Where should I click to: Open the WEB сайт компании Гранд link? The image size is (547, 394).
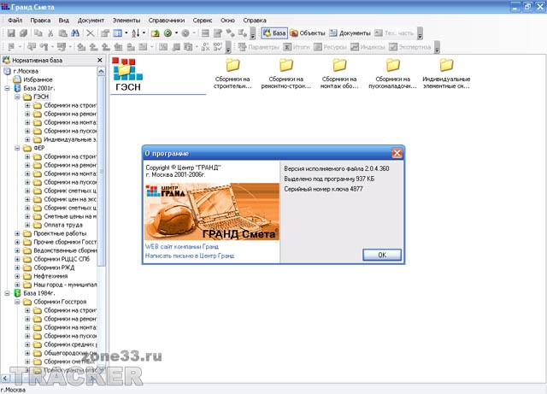182,246
